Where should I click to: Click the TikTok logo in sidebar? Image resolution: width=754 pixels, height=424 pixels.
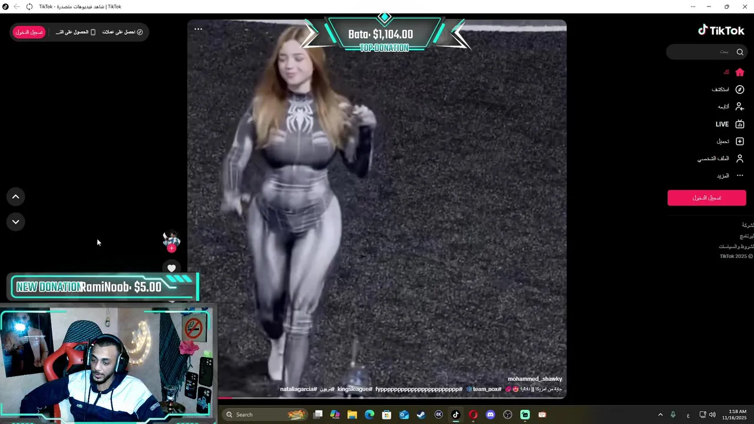pyautogui.click(x=721, y=30)
